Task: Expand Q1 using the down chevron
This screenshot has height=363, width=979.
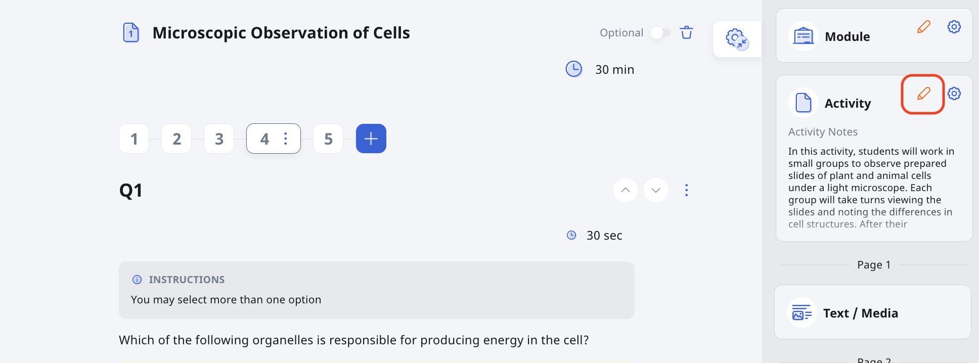Action: pos(655,190)
